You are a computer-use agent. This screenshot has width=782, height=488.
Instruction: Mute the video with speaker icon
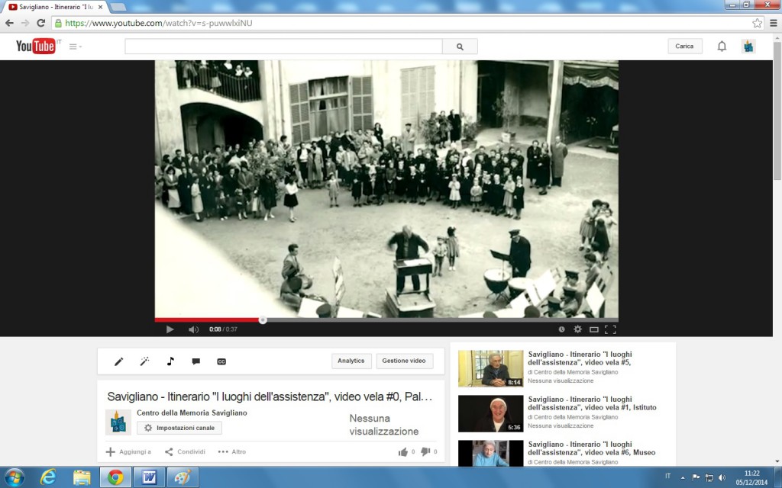193,329
